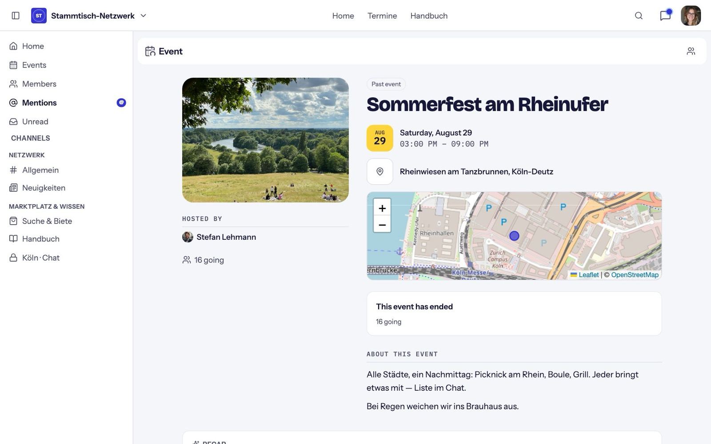The height and width of the screenshot is (444, 711).
Task: Open the Stammtisch-Netzwerk dropdown chevron
Action: (143, 16)
